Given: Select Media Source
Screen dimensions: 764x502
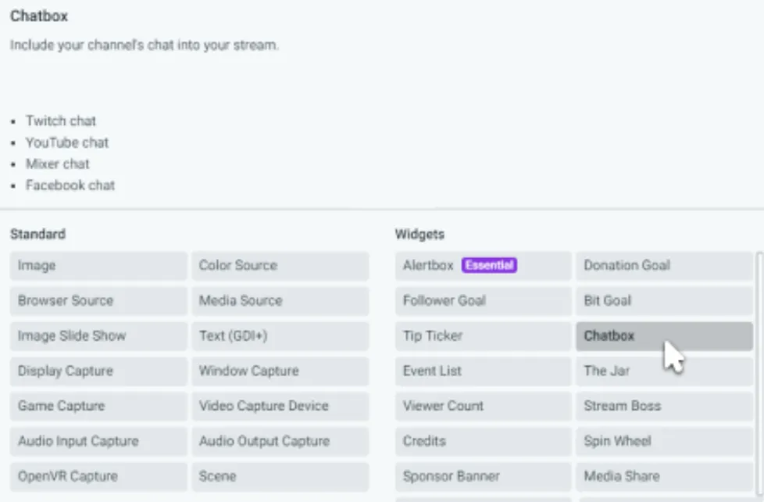Looking at the screenshot, I should point(280,301).
